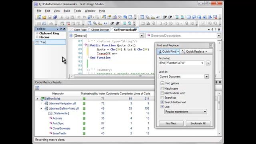Click the Undo arrow icon
Viewport: 256px width, 144px height.
[x=79, y=17]
